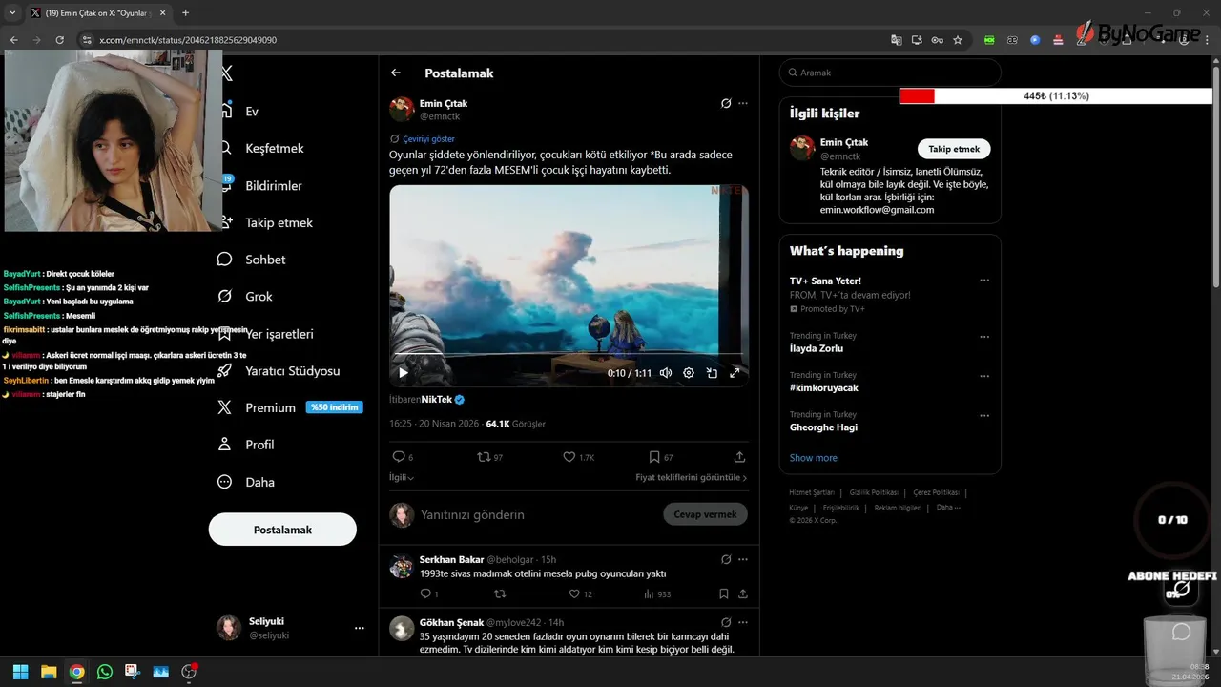Play the video in the post
Image resolution: width=1221 pixels, height=687 pixels.
(404, 373)
